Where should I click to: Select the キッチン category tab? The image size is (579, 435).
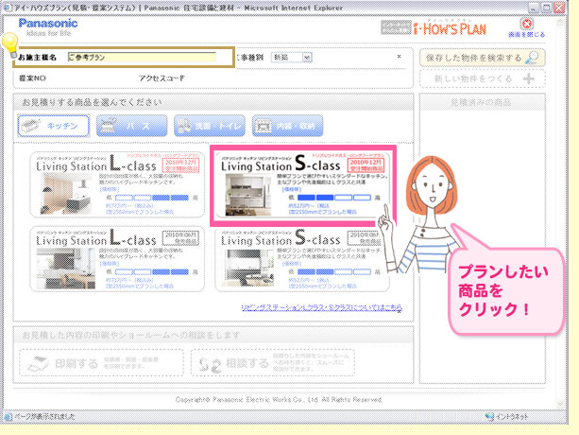(53, 124)
